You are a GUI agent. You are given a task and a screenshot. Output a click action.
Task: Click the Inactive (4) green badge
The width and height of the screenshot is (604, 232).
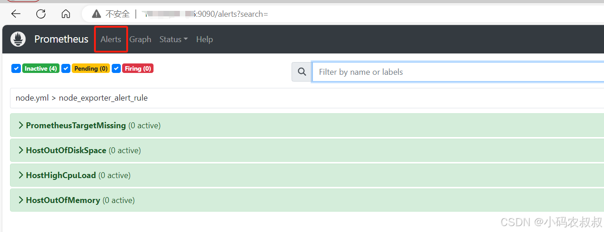pyautogui.click(x=41, y=68)
